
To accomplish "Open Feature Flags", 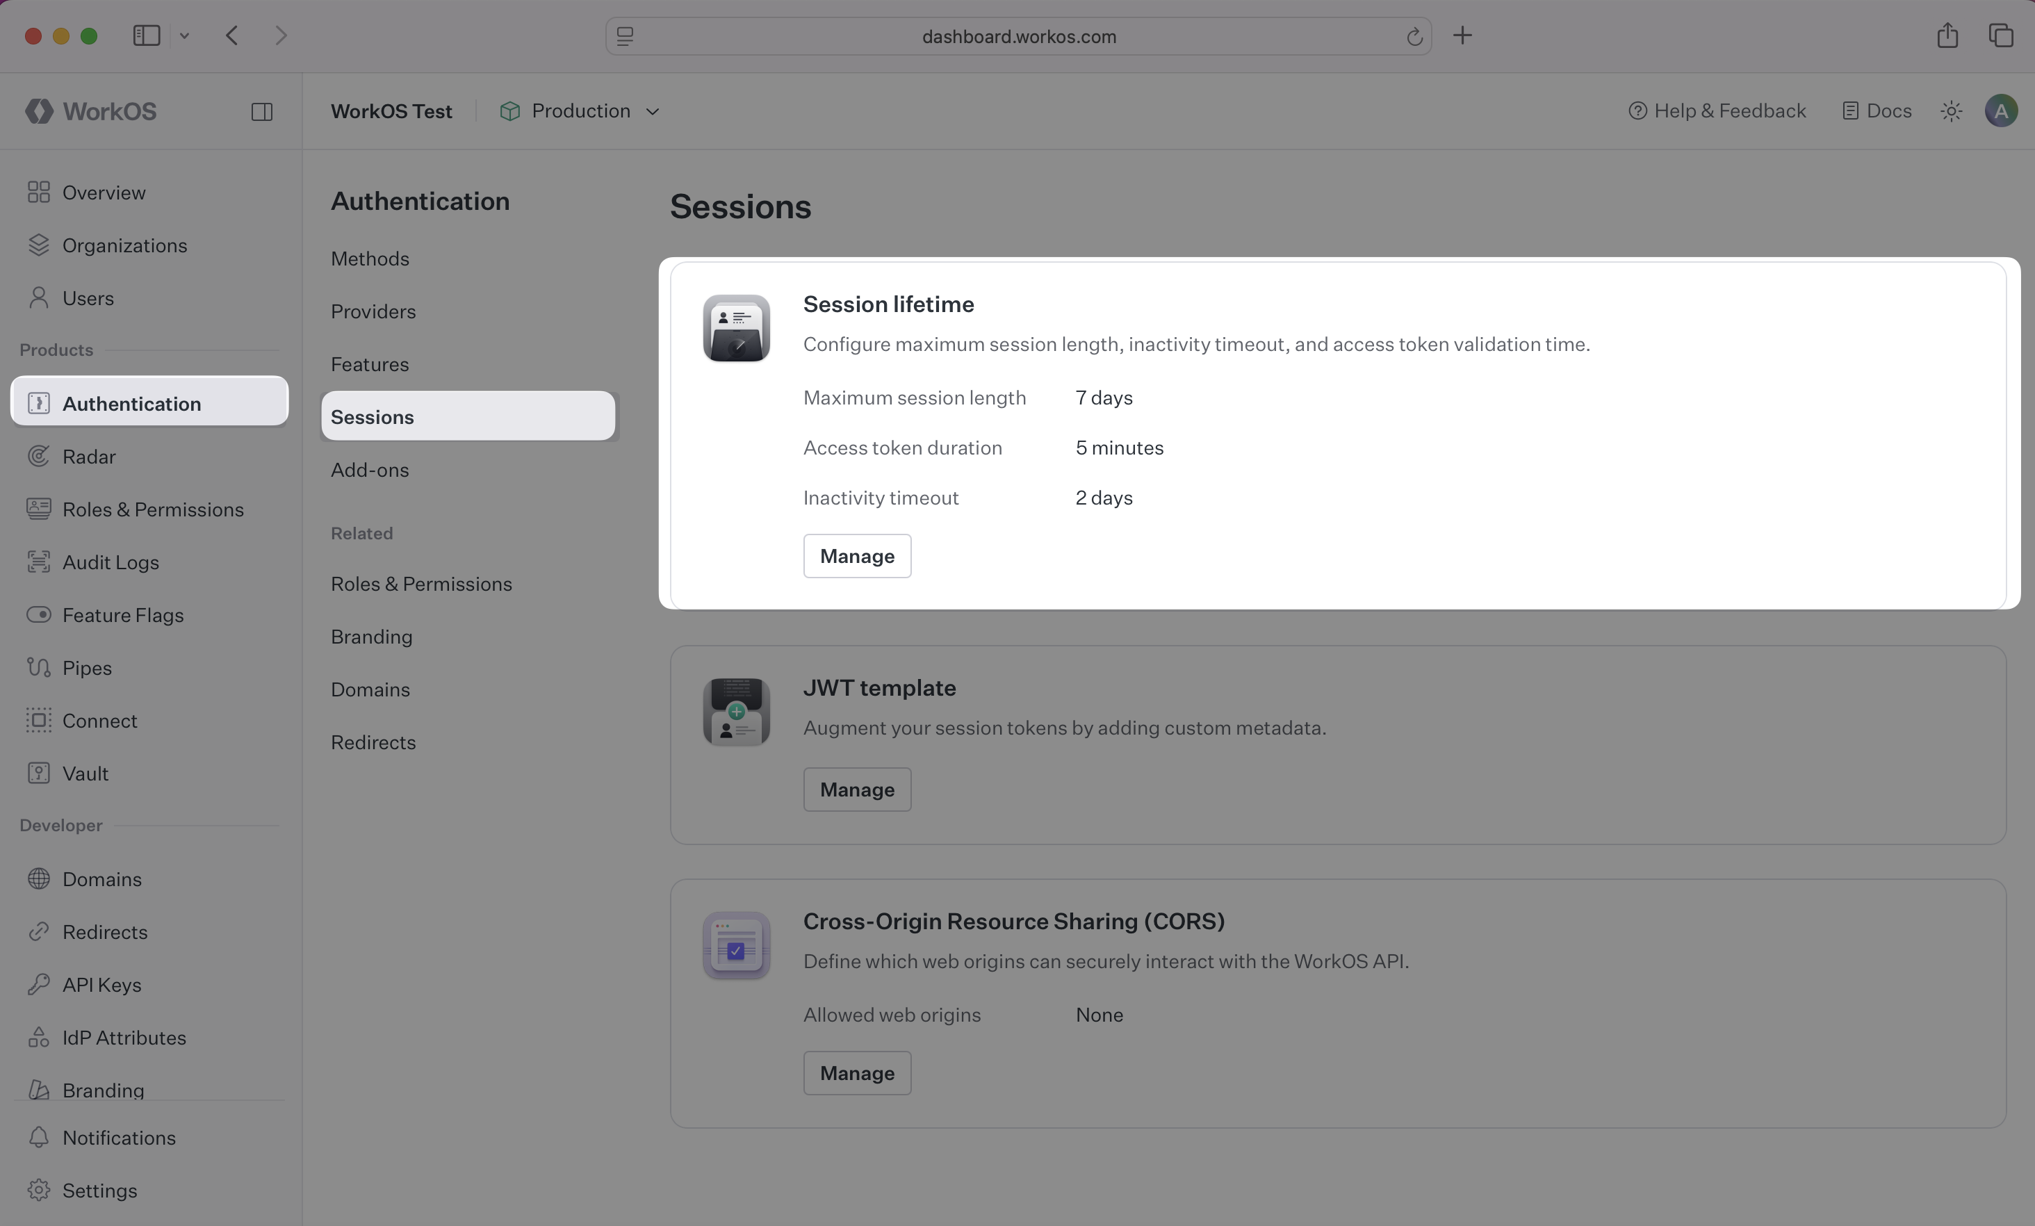I will [124, 614].
